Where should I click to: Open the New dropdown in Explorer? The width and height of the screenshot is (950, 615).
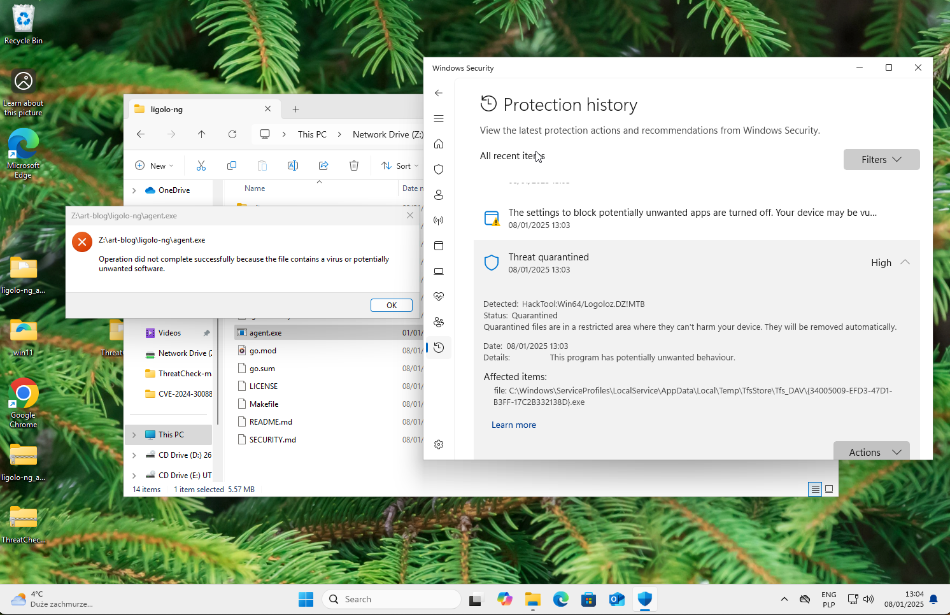coord(154,166)
